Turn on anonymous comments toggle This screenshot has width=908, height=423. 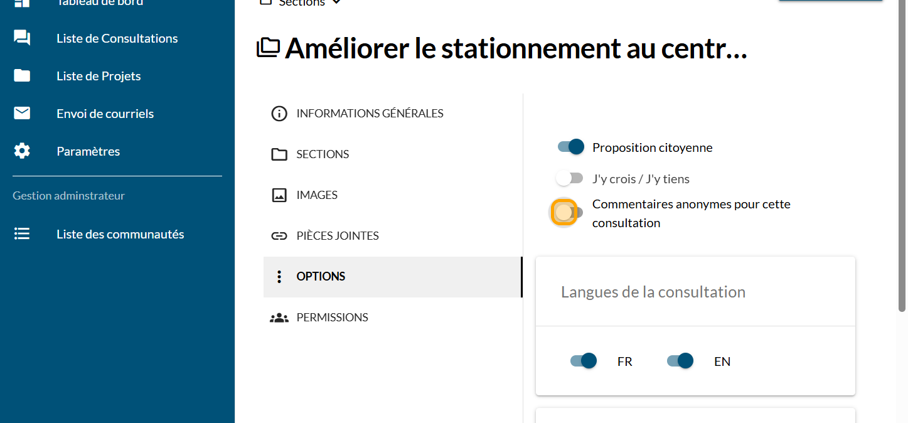pos(568,212)
